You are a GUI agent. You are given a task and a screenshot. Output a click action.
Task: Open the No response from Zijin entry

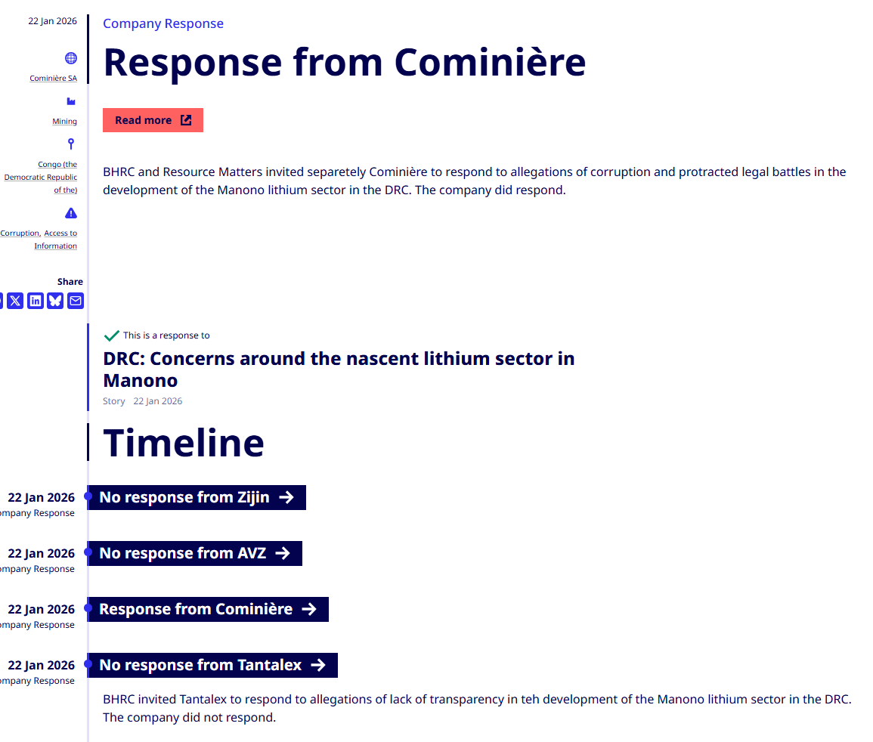tap(197, 497)
